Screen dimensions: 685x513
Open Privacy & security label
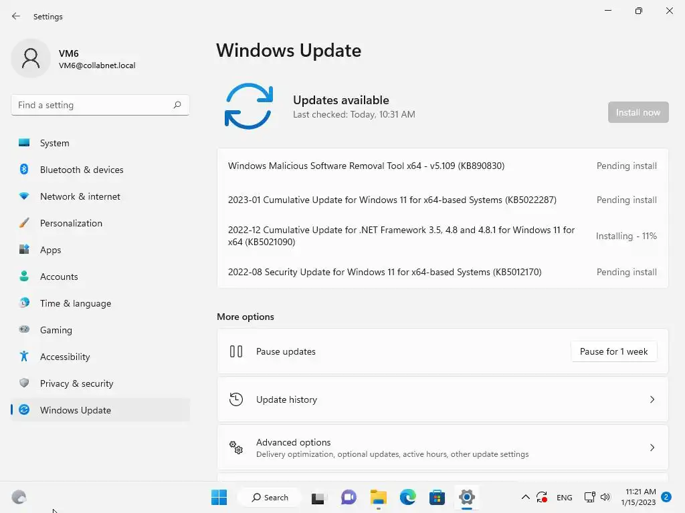click(x=77, y=383)
